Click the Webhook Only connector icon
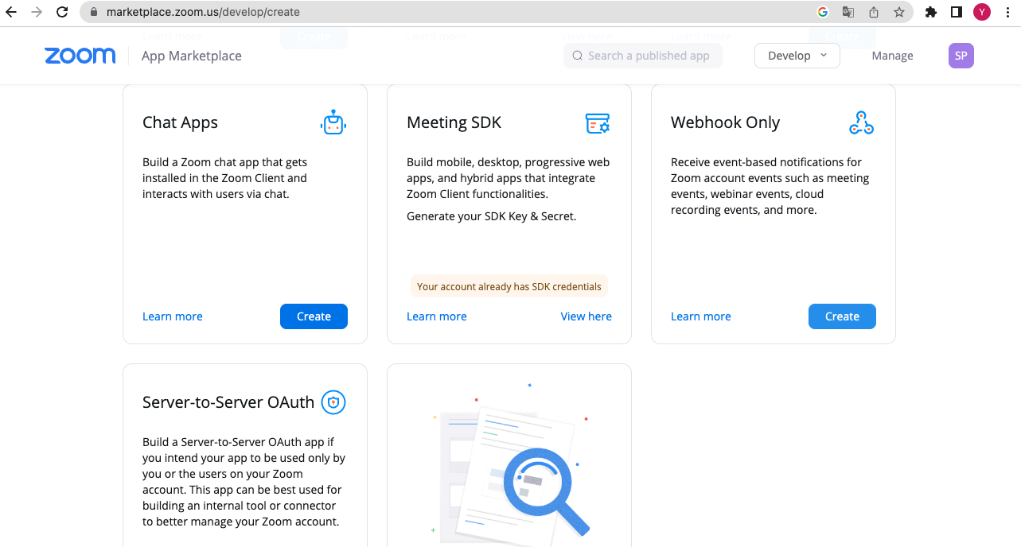Image resolution: width=1021 pixels, height=547 pixels. [x=861, y=122]
